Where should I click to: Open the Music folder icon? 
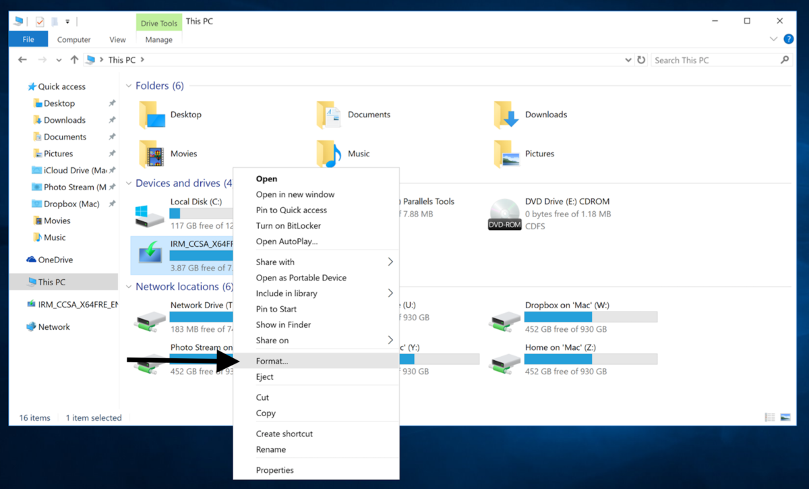(329, 154)
